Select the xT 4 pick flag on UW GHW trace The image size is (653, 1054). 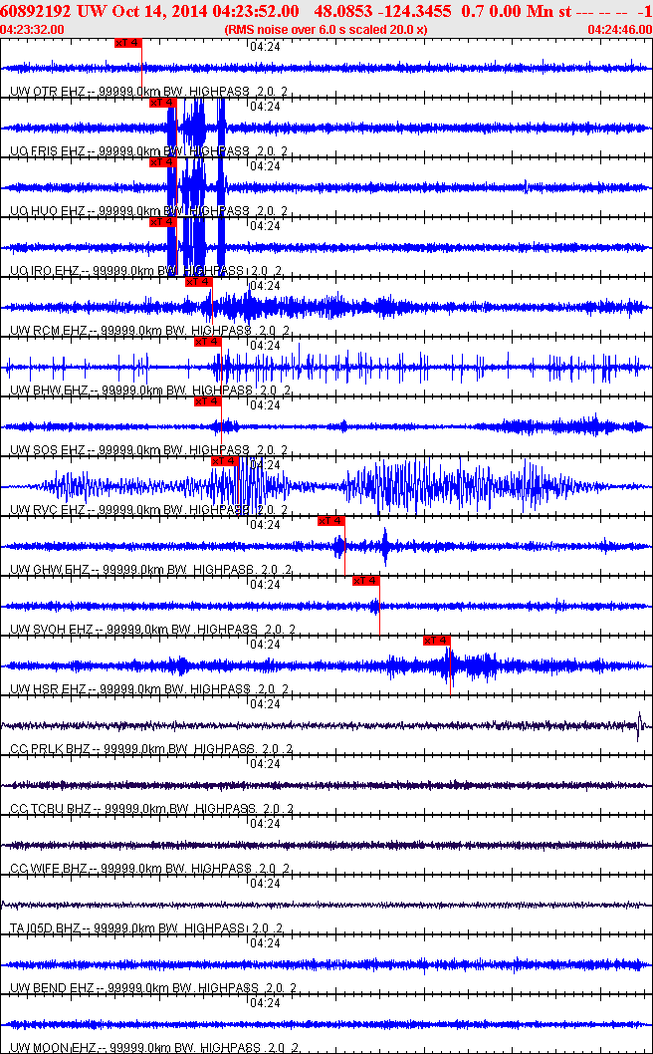pos(331,521)
